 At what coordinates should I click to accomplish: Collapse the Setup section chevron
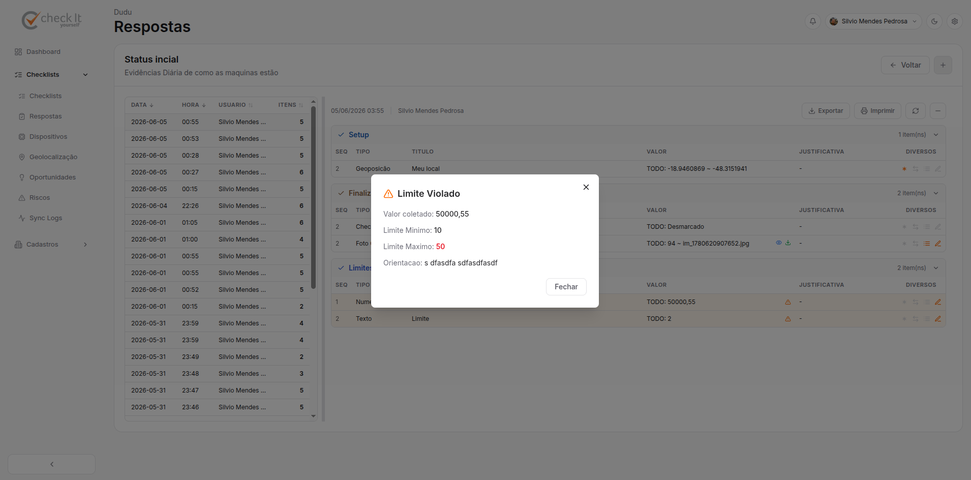[x=936, y=135]
